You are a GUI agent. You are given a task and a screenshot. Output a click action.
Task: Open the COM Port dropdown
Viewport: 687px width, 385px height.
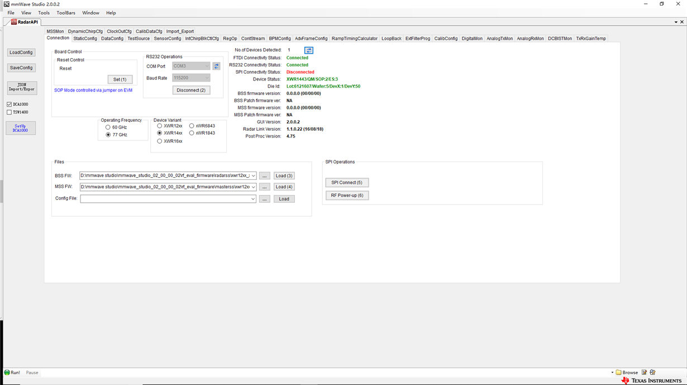click(x=207, y=66)
